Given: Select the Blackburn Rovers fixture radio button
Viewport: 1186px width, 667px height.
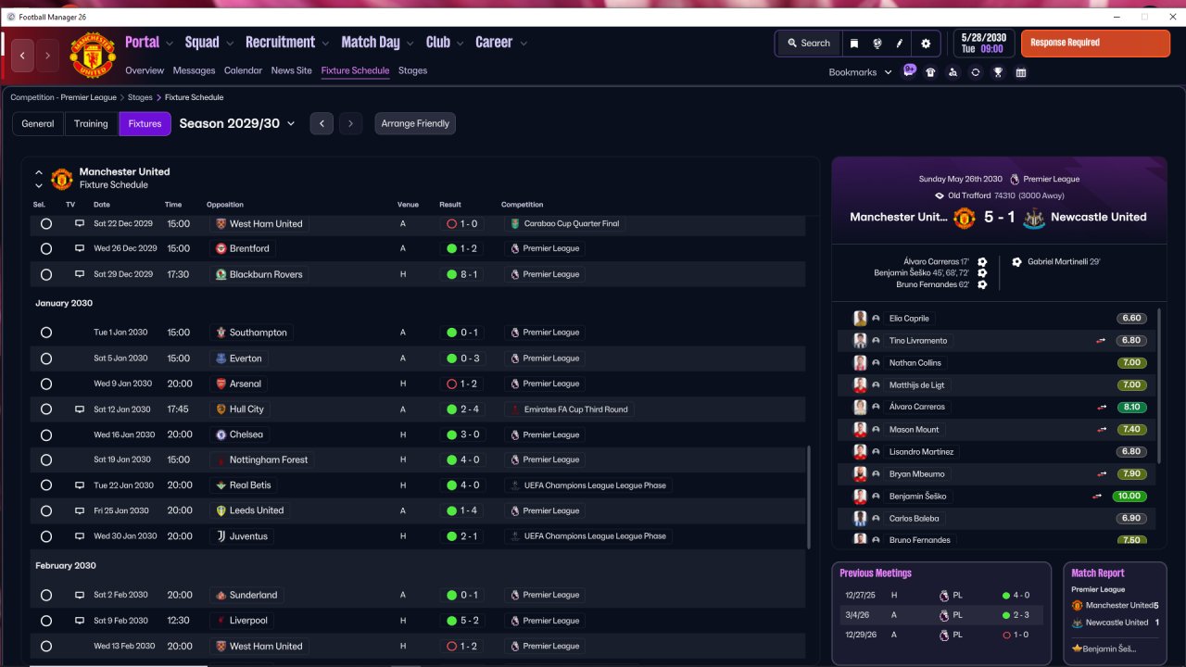Looking at the screenshot, I should pyautogui.click(x=46, y=274).
